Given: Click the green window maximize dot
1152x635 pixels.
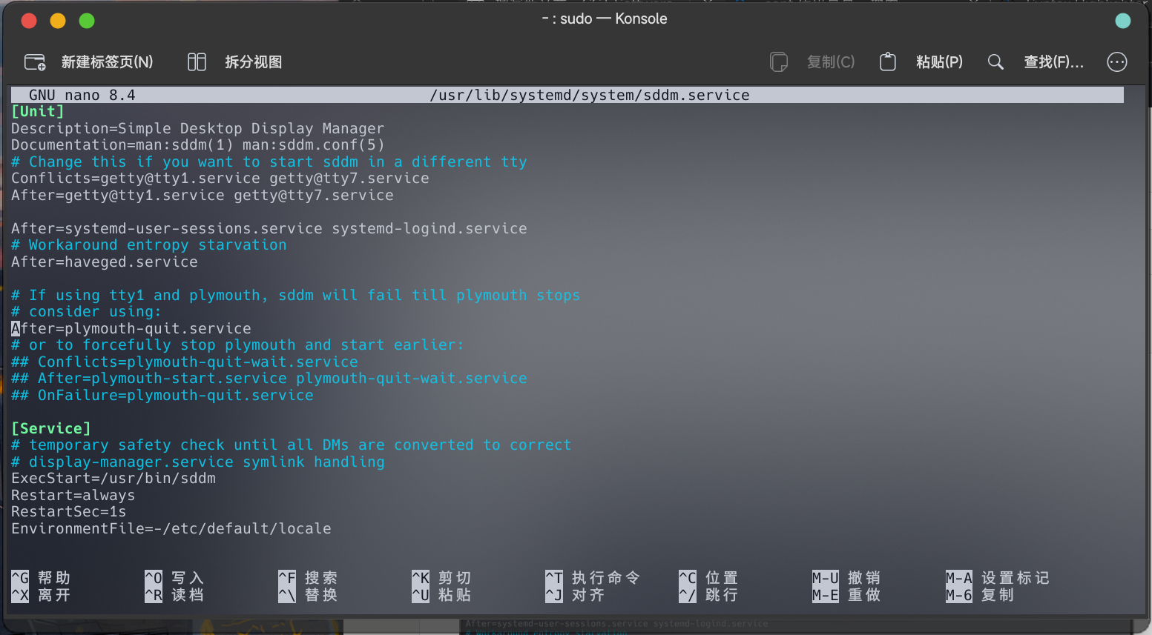Looking at the screenshot, I should [87, 21].
